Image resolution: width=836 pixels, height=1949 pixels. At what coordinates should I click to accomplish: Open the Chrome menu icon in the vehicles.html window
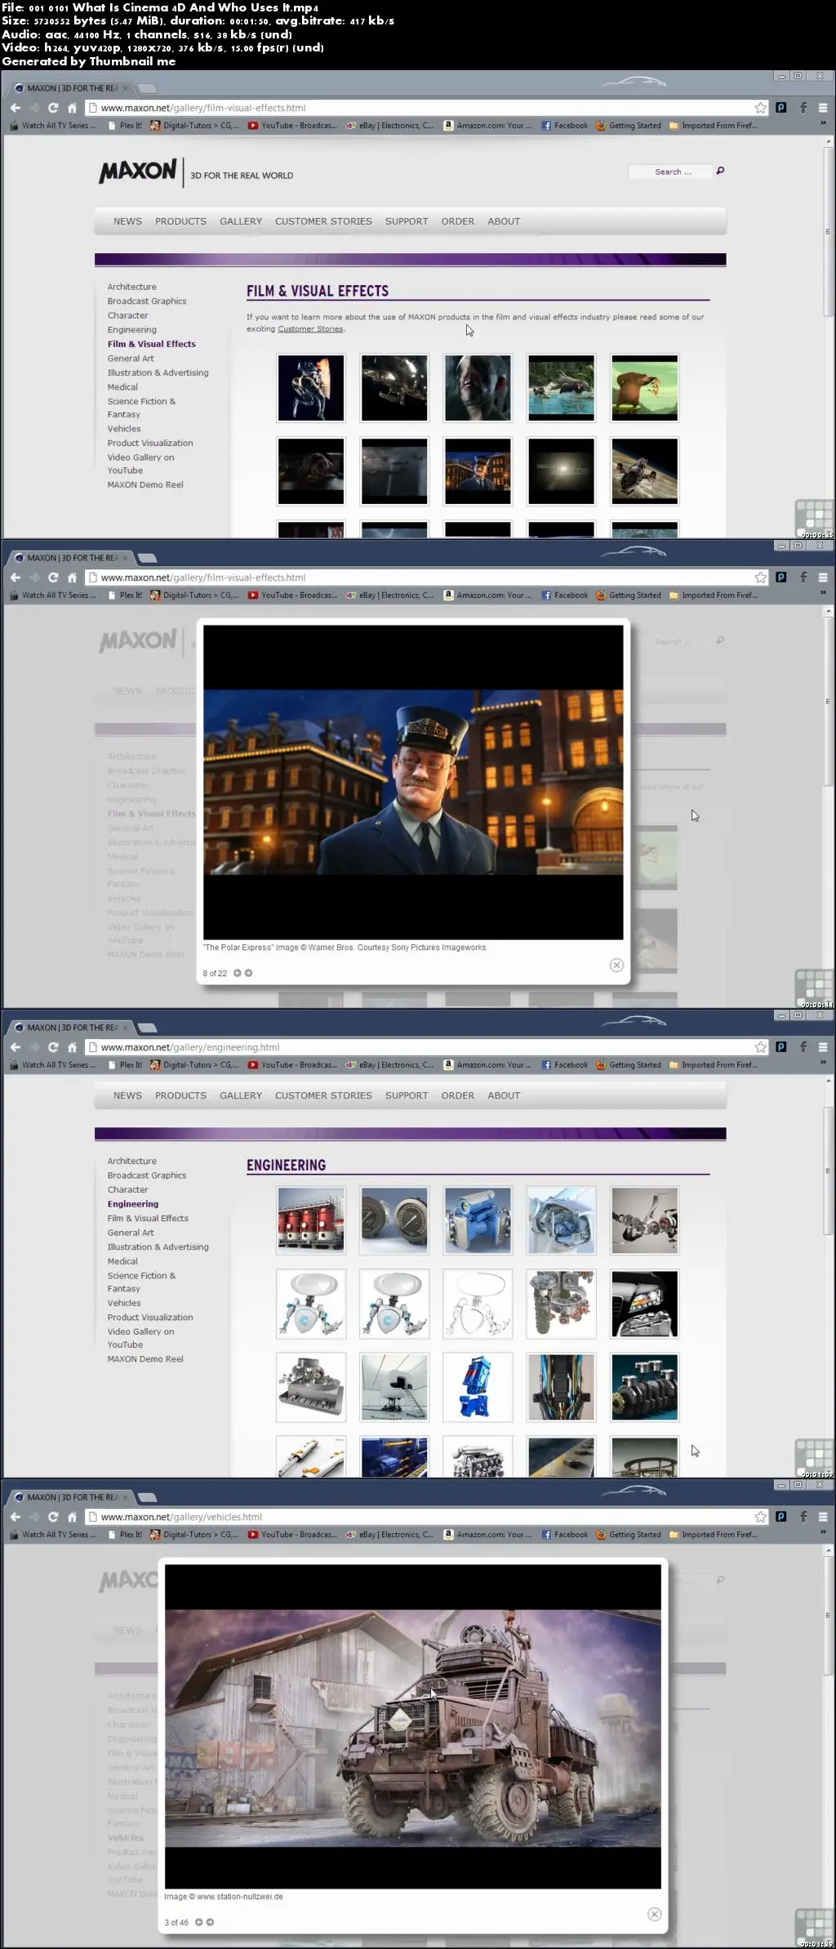823,1516
